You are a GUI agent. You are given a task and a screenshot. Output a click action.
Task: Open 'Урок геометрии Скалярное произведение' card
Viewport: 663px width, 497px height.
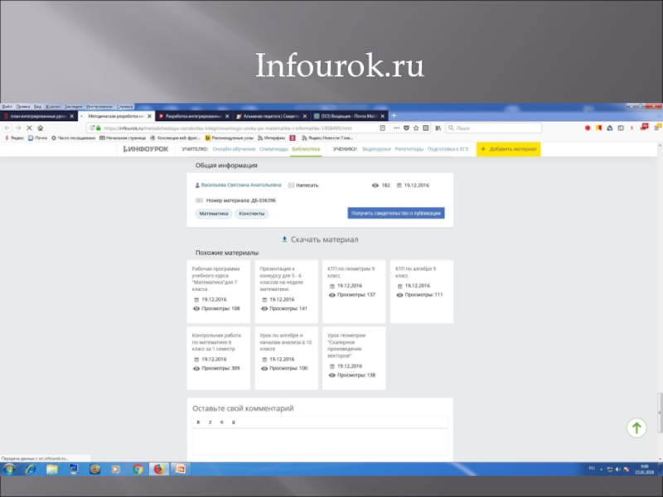tap(354, 358)
